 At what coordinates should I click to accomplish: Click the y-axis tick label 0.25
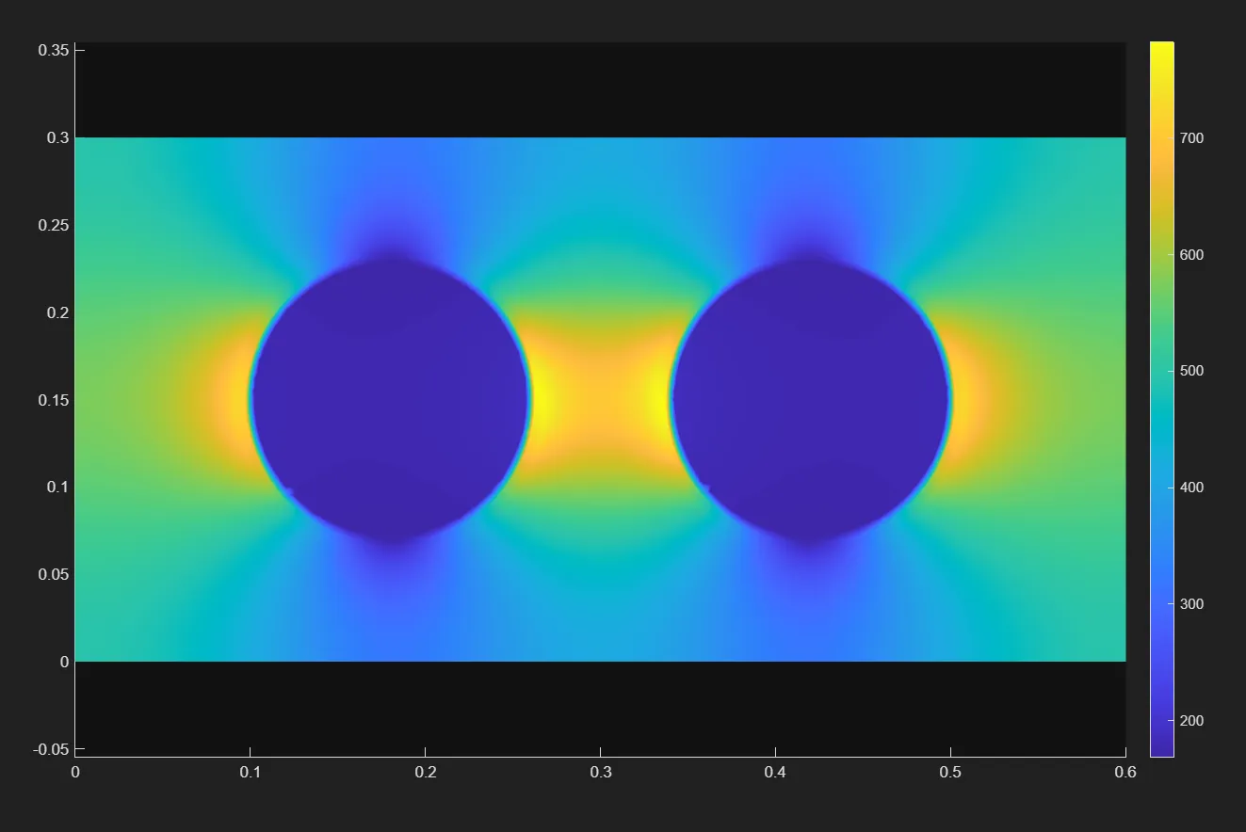point(53,225)
